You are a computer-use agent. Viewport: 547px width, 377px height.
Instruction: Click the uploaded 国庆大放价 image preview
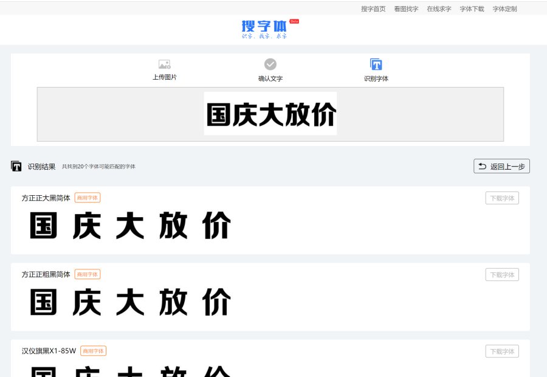[x=270, y=114]
